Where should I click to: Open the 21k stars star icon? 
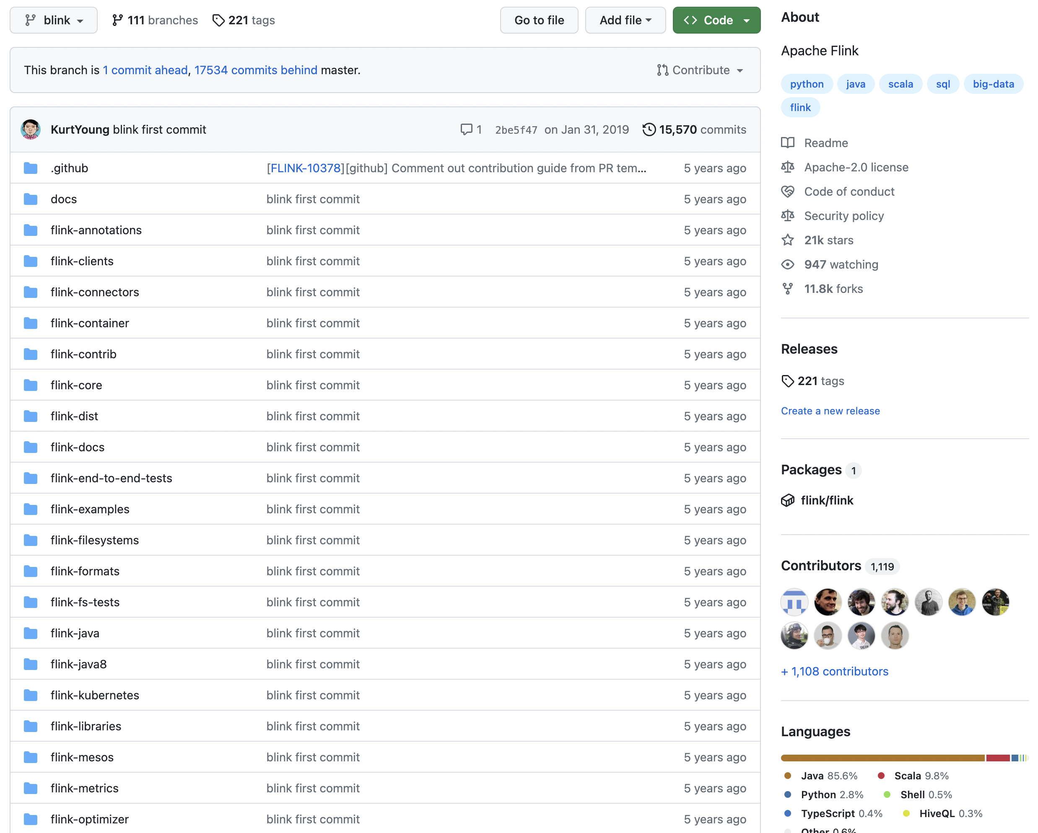788,240
